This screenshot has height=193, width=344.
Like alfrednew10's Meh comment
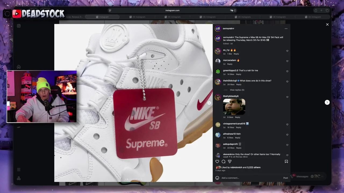tap(287, 135)
